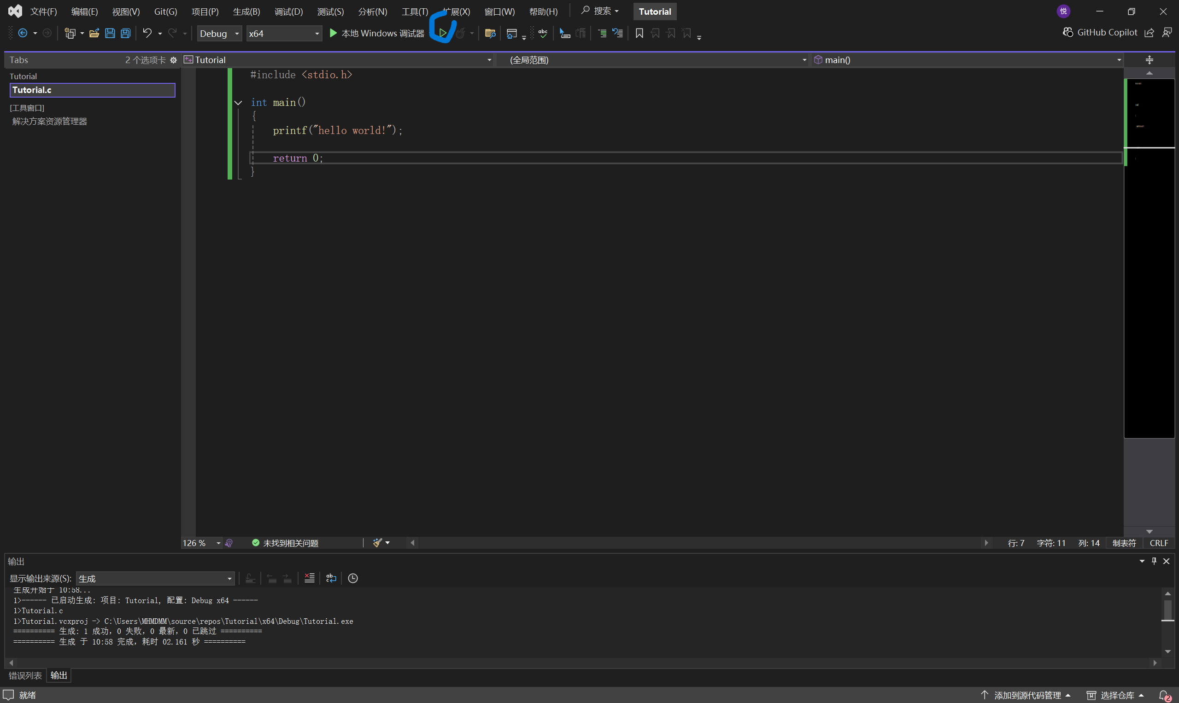Screen dimensions: 1179x703
Task: Click 选择仓库 in the status bar
Action: (1115, 695)
